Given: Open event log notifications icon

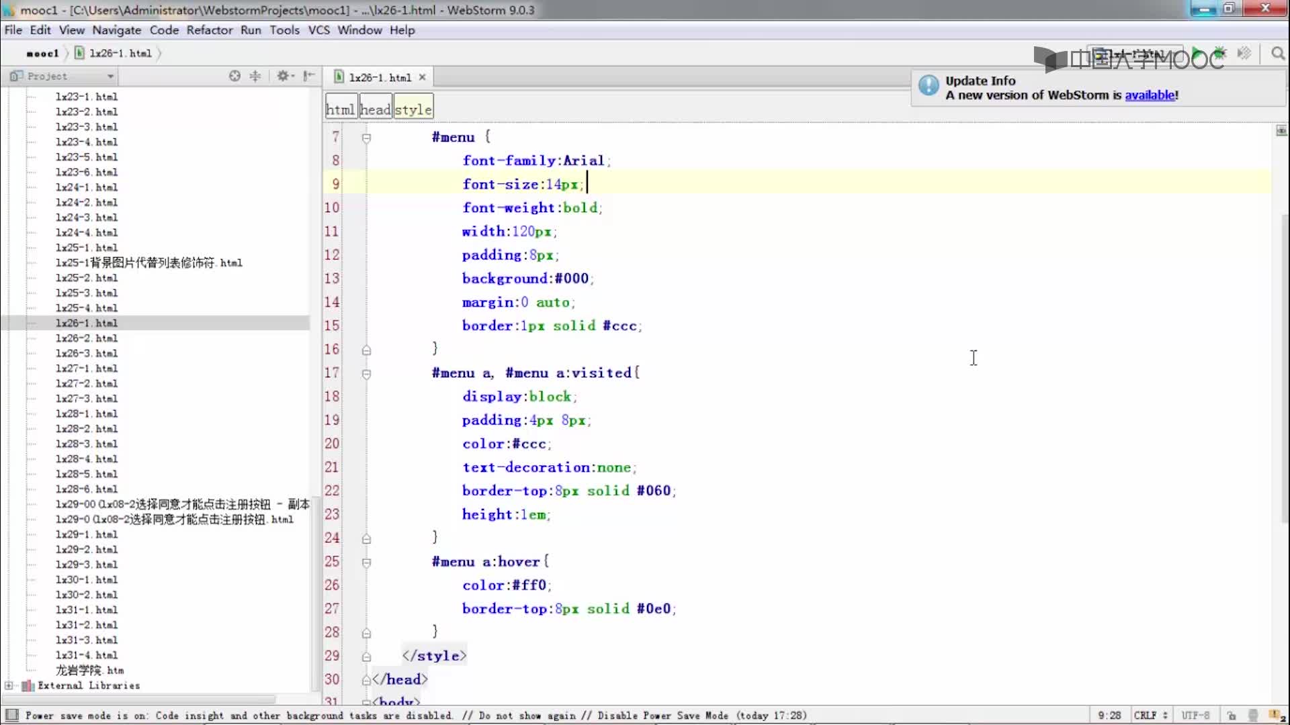Looking at the screenshot, I should coord(1277,716).
